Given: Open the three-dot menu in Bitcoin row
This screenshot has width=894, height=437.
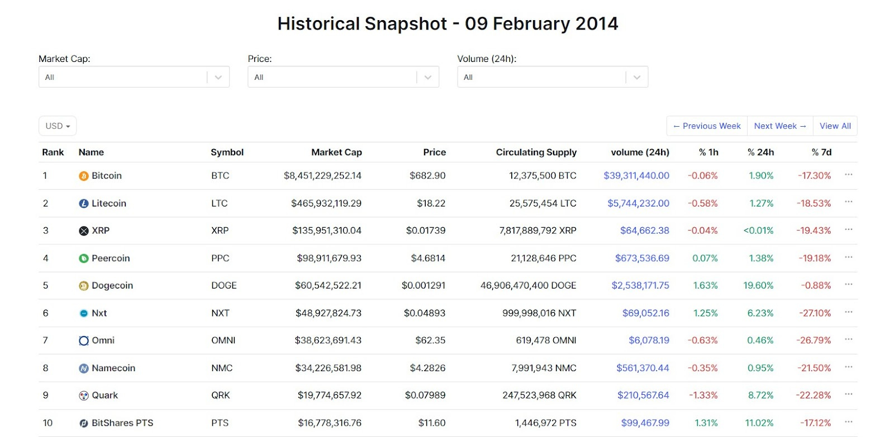Looking at the screenshot, I should click(849, 175).
